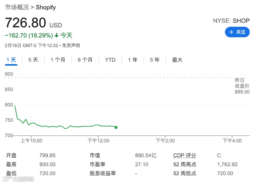Click the steep drop segment of the chart line
258x184 pixels.
click(16, 112)
